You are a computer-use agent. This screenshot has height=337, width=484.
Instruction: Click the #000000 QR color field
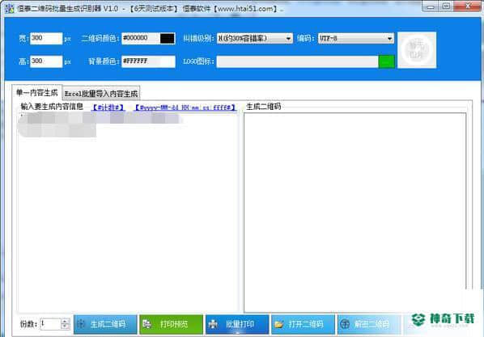point(141,38)
